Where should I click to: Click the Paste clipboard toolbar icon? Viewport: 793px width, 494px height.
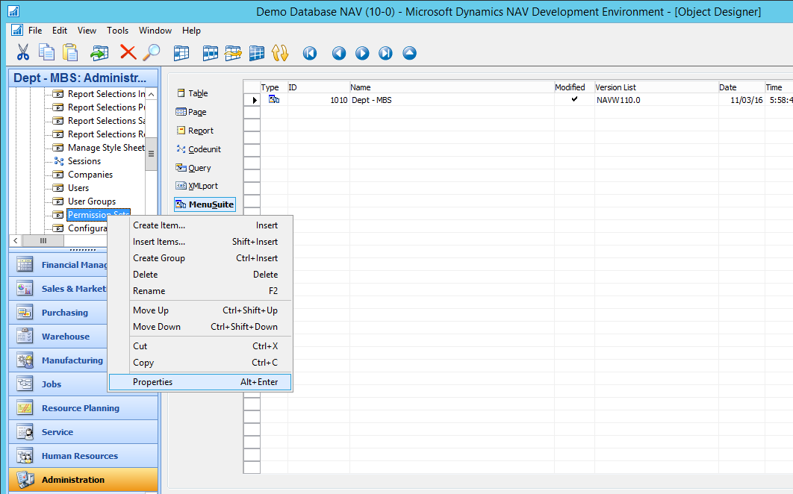[70, 52]
